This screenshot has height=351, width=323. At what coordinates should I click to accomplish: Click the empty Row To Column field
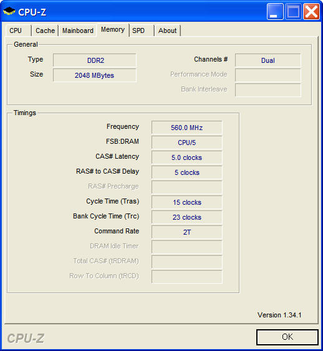point(187,277)
